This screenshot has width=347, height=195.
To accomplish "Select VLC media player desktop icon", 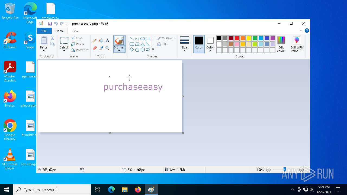I will point(10,159).
